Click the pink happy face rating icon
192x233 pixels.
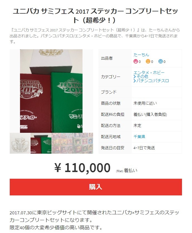pos(136,61)
